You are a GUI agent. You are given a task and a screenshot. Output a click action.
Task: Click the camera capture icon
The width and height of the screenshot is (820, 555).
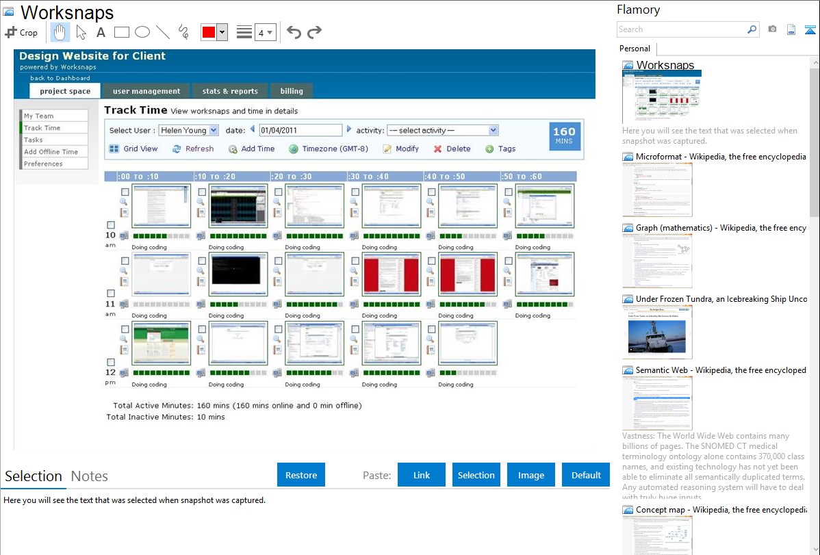point(772,29)
